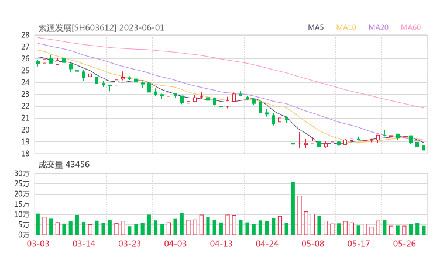The image size is (433, 257).
Task: Click the 成交量 43456 volume label
Action: [64, 165]
